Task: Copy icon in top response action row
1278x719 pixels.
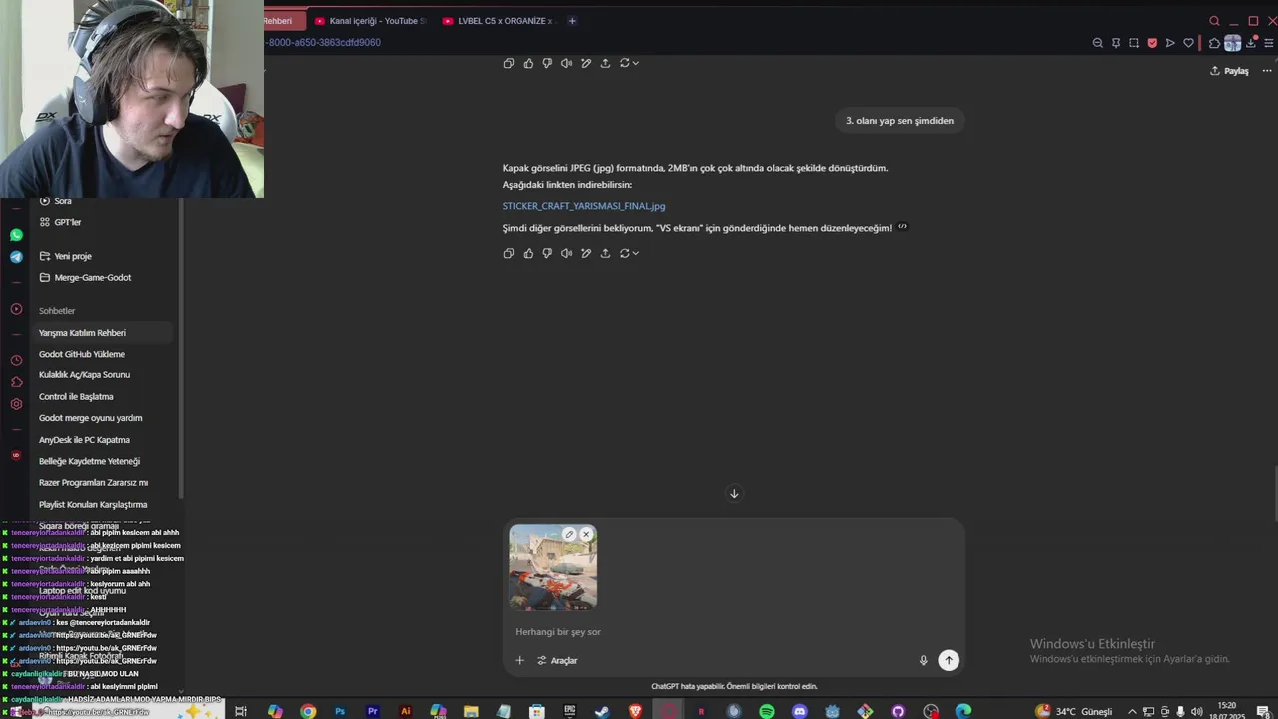Action: click(509, 63)
